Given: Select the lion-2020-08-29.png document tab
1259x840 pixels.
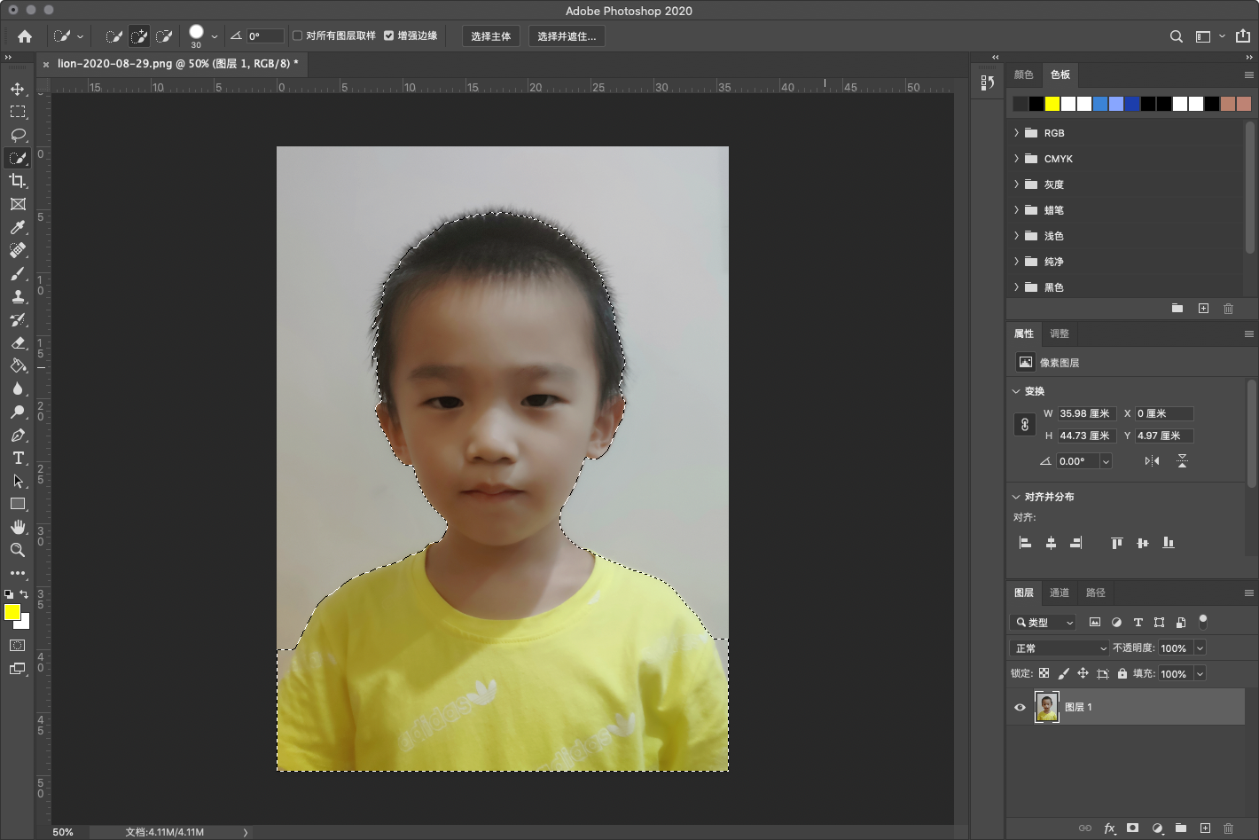Looking at the screenshot, I should point(177,64).
